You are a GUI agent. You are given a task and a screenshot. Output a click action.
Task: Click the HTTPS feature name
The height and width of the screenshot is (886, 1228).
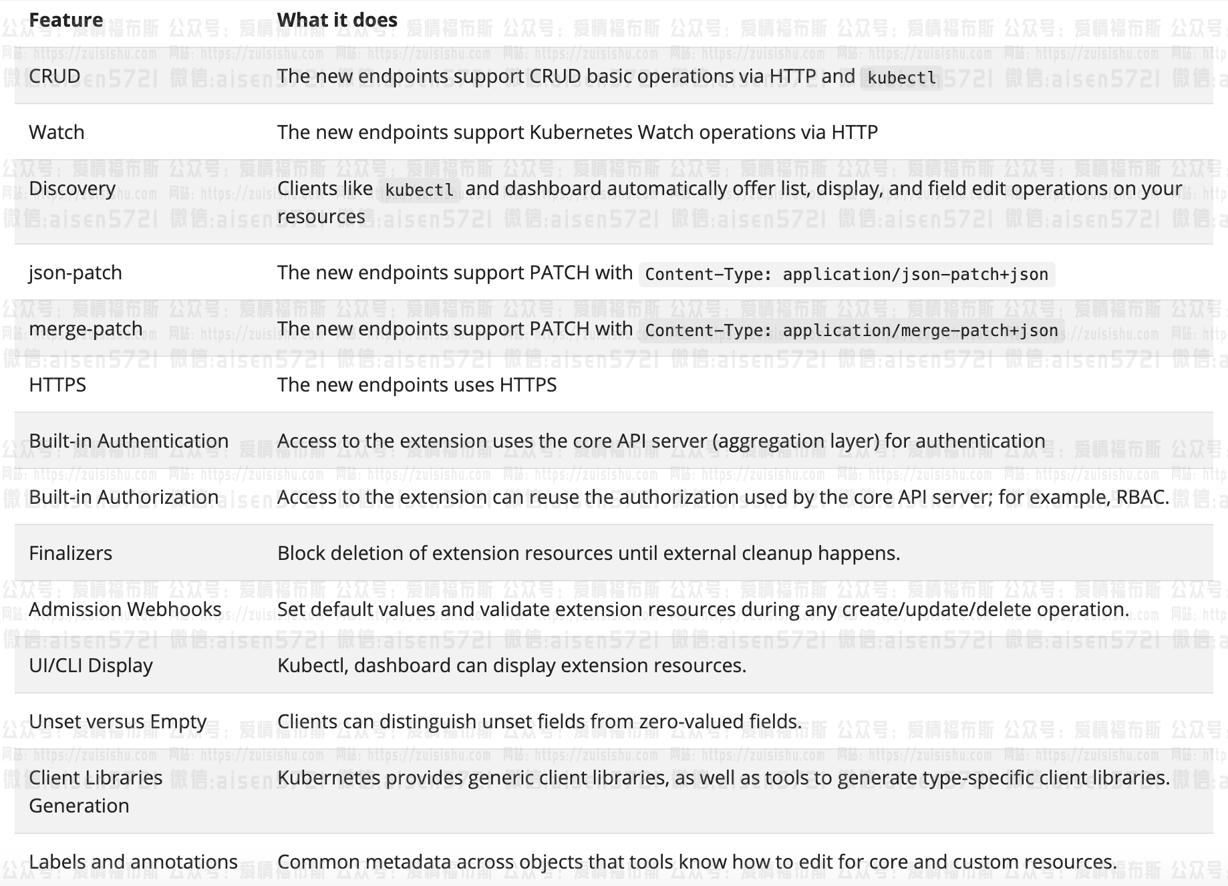coord(57,385)
